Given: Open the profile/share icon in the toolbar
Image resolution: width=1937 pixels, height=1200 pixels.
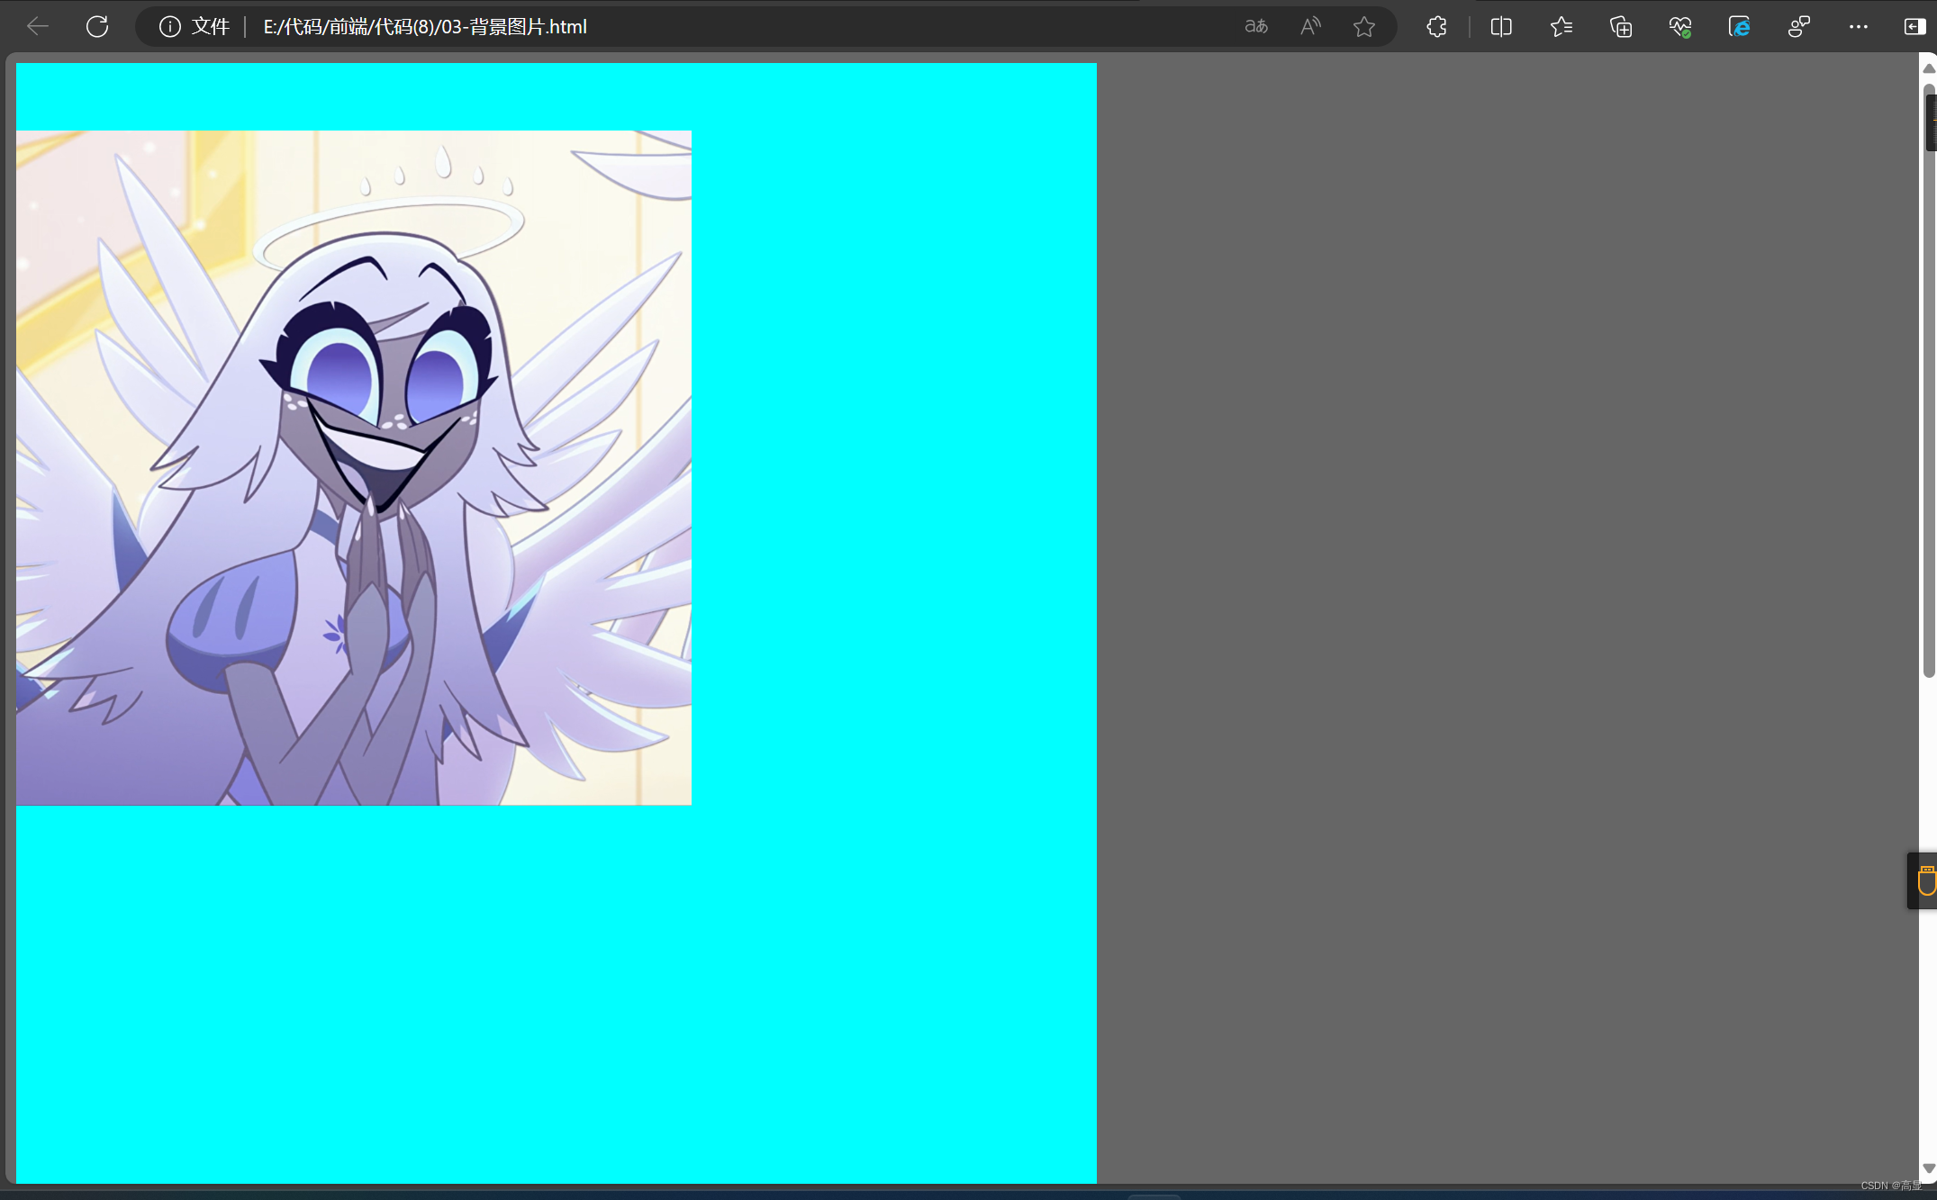Looking at the screenshot, I should tap(1798, 27).
